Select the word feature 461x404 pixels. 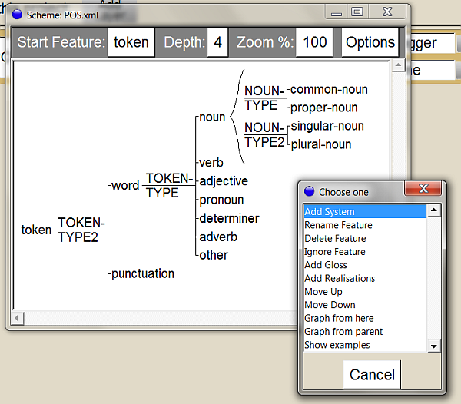click(x=125, y=185)
